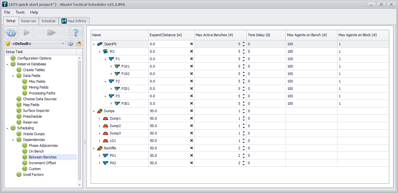Screen dimensions: 398x193
Task: Collapse the Reserve Database setup node
Action: tap(7, 64)
